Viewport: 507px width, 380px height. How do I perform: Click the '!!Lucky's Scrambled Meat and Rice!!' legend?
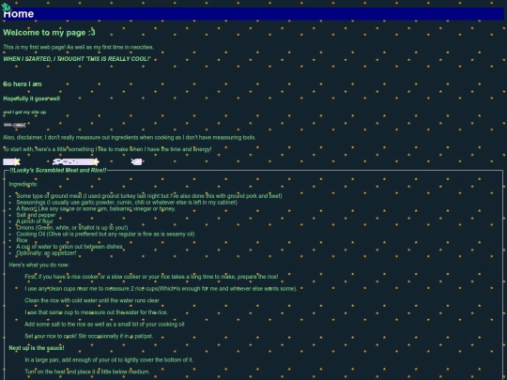click(x=58, y=170)
